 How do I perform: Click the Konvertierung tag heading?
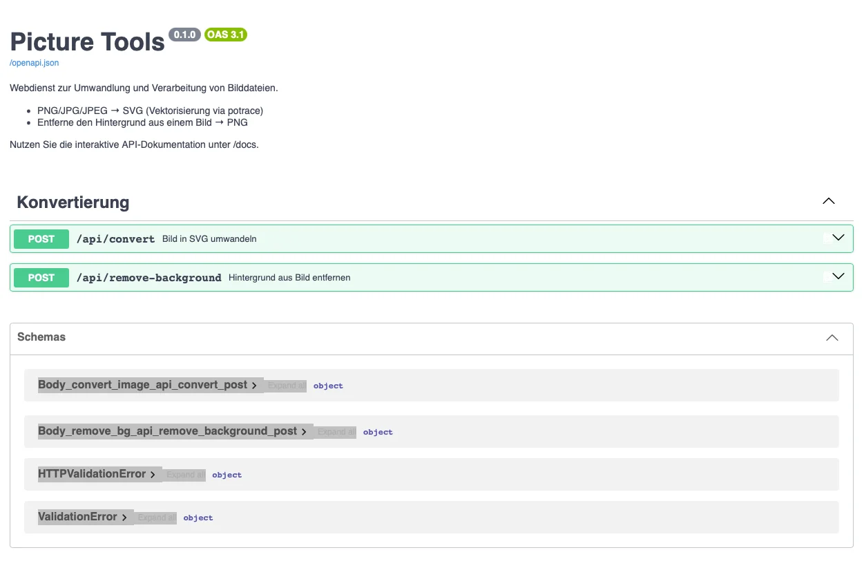tap(73, 202)
